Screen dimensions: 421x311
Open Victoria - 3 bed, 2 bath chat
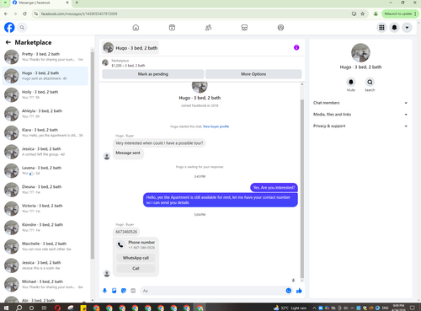pyautogui.click(x=45, y=208)
